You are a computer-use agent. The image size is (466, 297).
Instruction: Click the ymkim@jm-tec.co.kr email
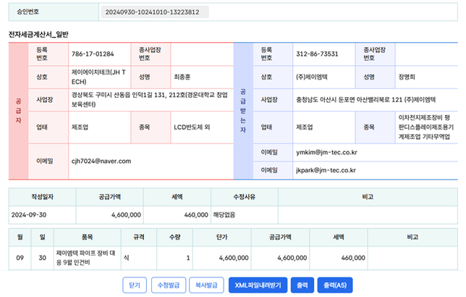click(x=326, y=152)
